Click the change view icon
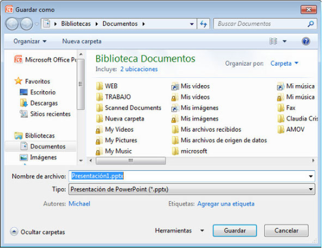Viewport: 322px width, 250px height. coord(273,41)
